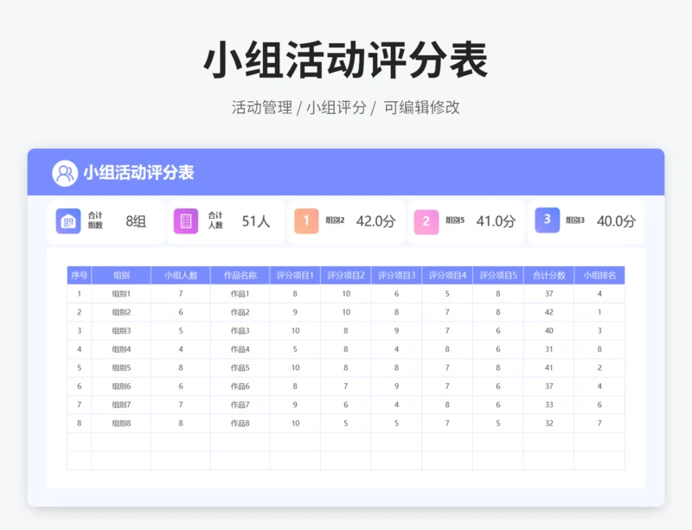
Task: Select the 组别1 cell in table
Action: click(121, 294)
